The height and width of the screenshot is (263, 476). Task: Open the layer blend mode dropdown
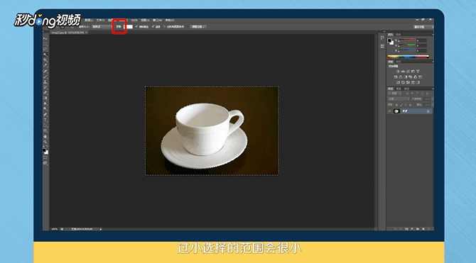coord(399,99)
